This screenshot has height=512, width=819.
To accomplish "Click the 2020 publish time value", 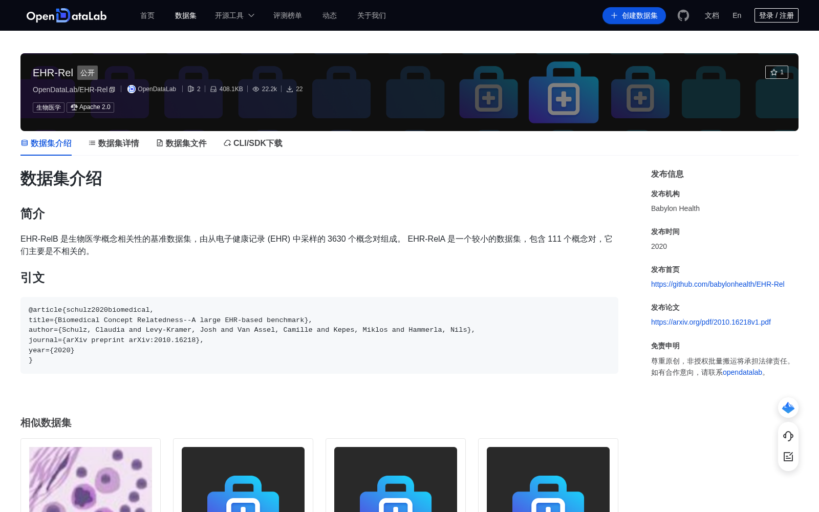I will (x=659, y=246).
